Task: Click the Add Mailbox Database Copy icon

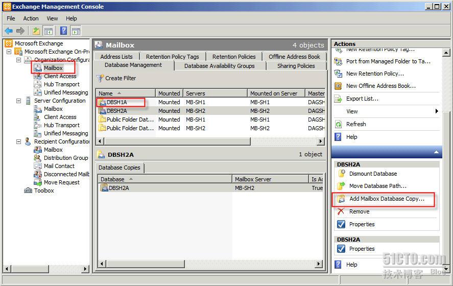Action: 342,199
